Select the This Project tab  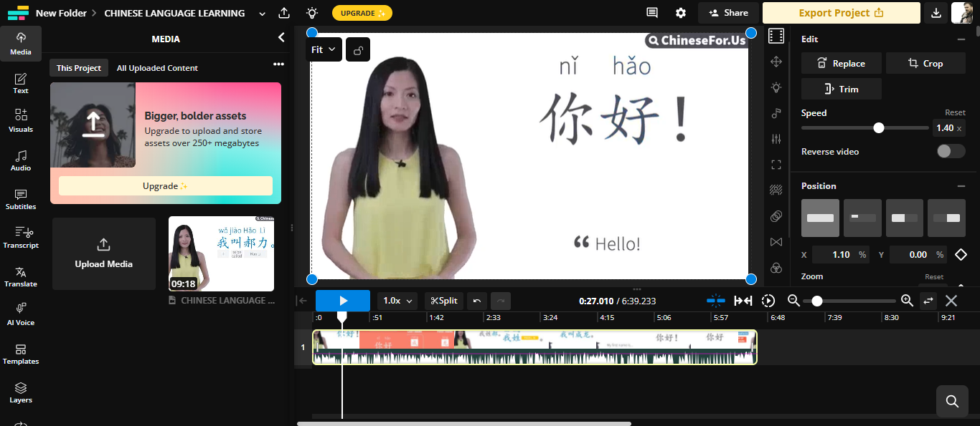[x=78, y=67]
